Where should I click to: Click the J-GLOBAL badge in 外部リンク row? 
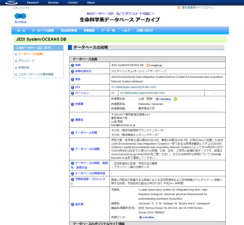pyautogui.click(x=147, y=217)
